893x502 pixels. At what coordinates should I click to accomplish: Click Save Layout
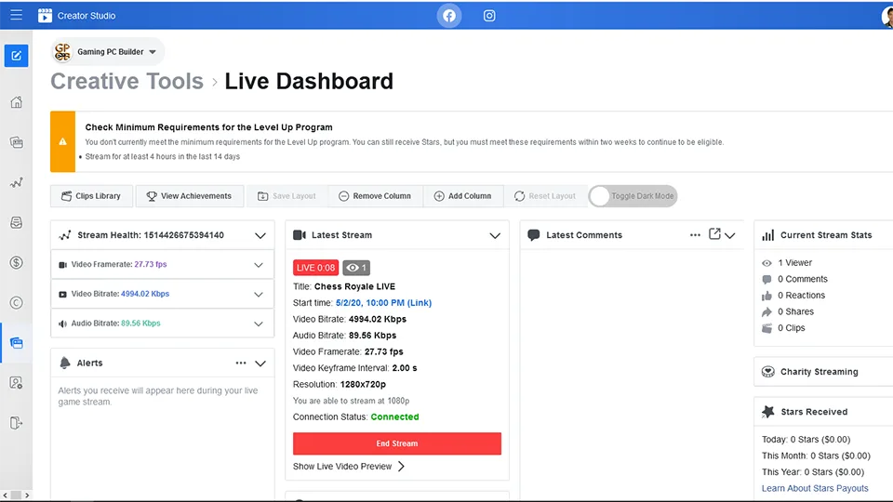[287, 196]
